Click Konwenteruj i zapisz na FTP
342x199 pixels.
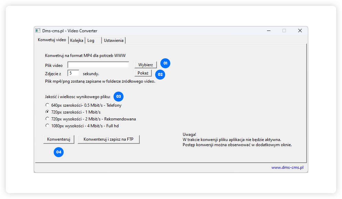click(x=108, y=139)
